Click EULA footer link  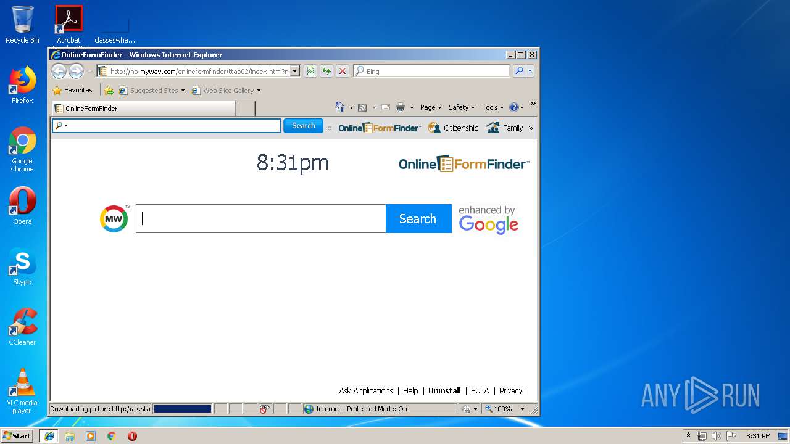point(480,391)
